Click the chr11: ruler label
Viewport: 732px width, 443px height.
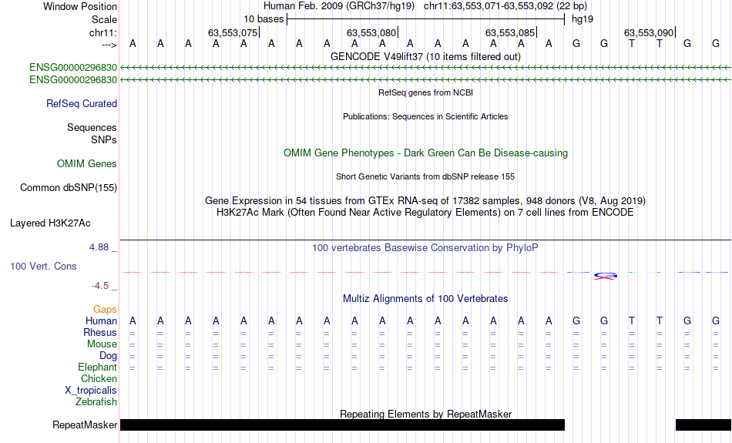pos(103,32)
